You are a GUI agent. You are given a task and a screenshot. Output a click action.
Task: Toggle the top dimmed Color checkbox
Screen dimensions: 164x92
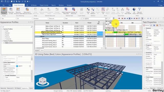tap(17, 57)
